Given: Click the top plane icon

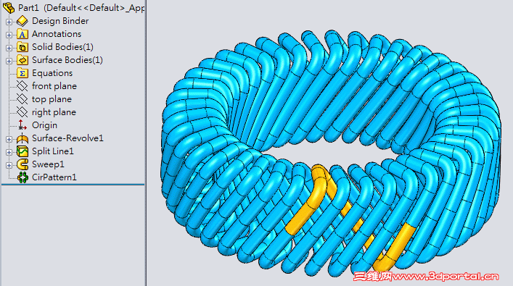Looking at the screenshot, I should pos(22,99).
